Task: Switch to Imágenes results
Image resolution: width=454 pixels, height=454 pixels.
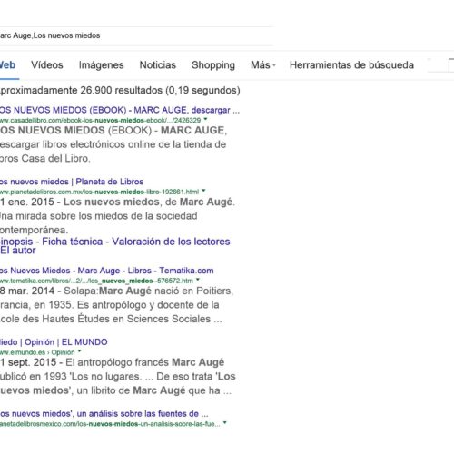Action: [x=101, y=65]
